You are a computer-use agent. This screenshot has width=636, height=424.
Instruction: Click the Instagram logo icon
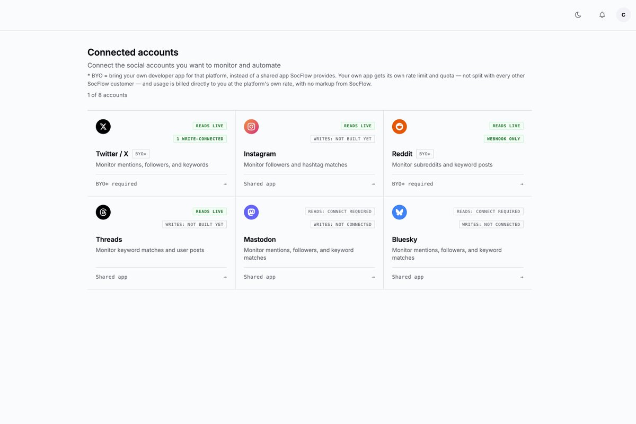[x=251, y=127]
